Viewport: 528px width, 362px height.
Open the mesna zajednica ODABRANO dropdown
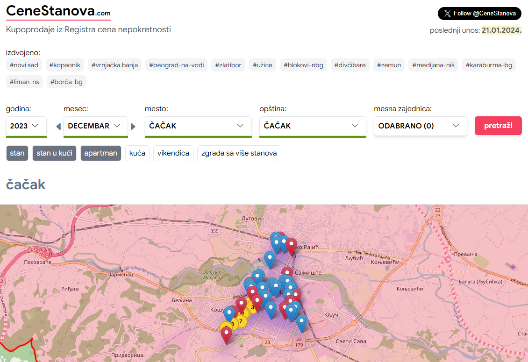tap(420, 126)
